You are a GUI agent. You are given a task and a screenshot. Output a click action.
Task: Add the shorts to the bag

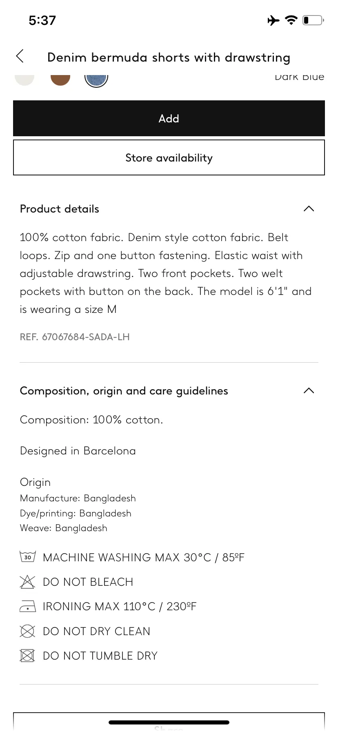(x=169, y=118)
